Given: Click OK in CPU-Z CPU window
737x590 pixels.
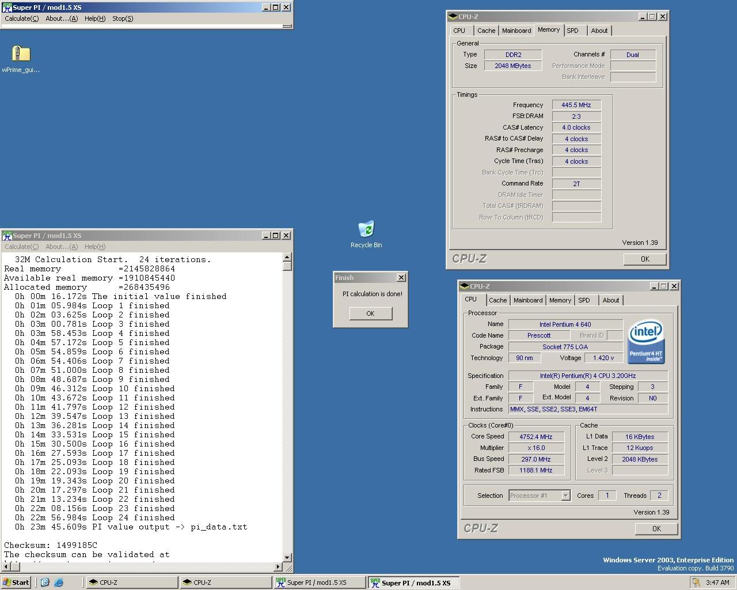Looking at the screenshot, I should (x=656, y=529).
